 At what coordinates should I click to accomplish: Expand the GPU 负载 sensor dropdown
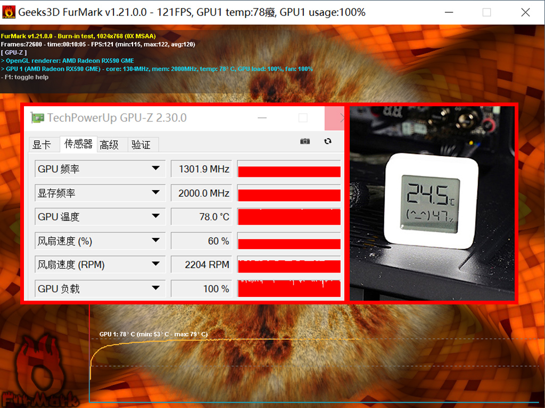pos(156,288)
